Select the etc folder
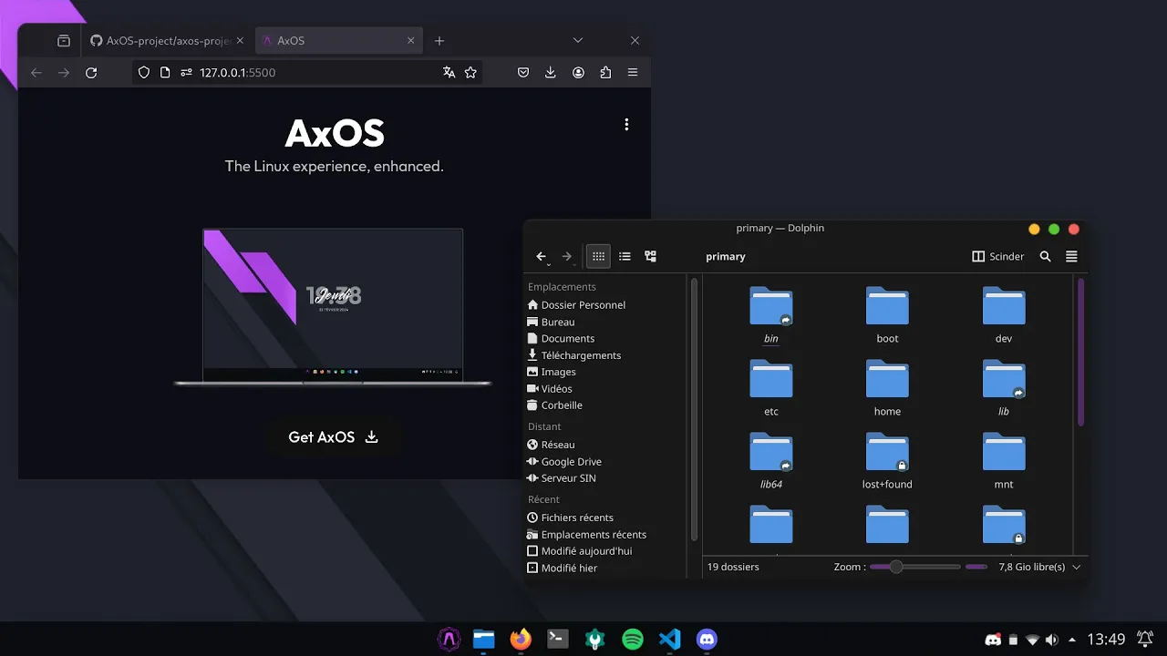Screen dimensions: 1167x656 point(771,388)
